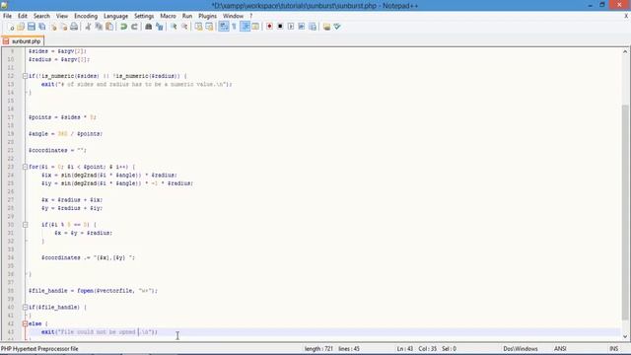Click line number 19 in margin
631x355 pixels.
pyautogui.click(x=11, y=134)
